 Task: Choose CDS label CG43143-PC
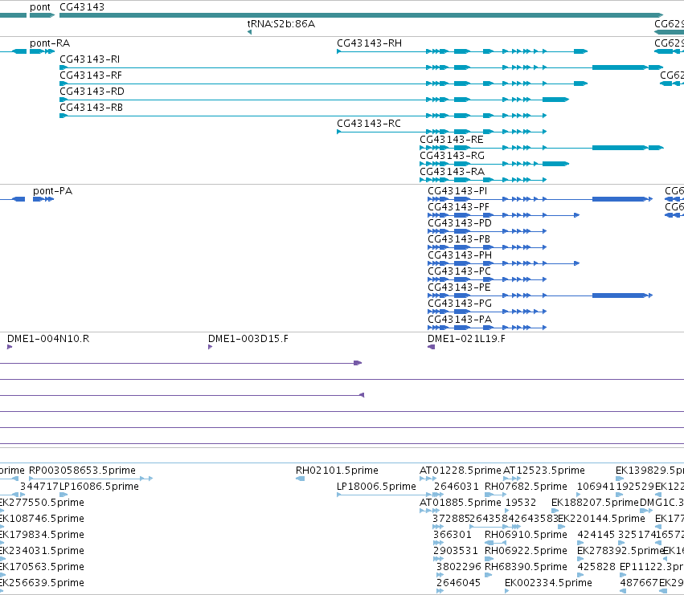(x=459, y=272)
